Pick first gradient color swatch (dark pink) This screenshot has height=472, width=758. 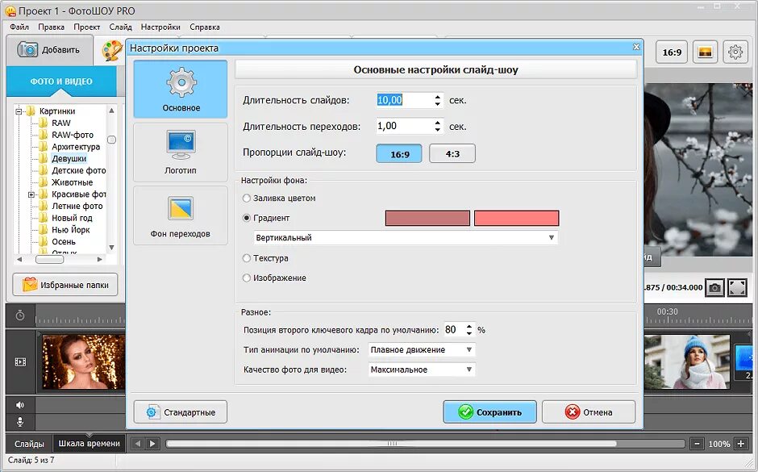coord(428,218)
